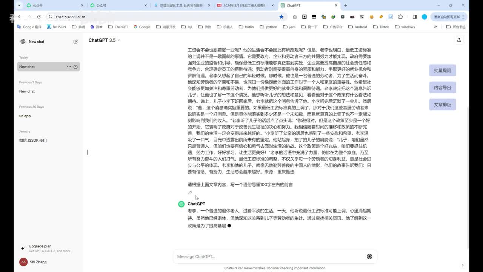The width and height of the screenshot is (483, 272).
Task: Edit the sent message with pencil icon
Action: pyautogui.click(x=190, y=193)
